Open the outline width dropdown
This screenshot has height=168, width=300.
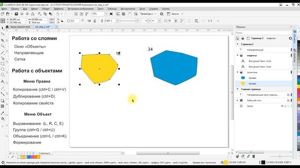point(117,21)
